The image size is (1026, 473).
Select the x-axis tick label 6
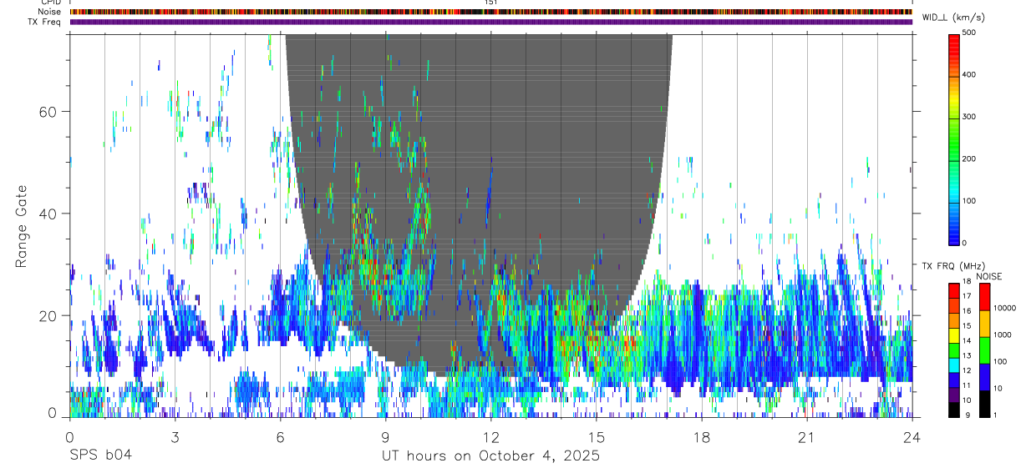coord(280,436)
